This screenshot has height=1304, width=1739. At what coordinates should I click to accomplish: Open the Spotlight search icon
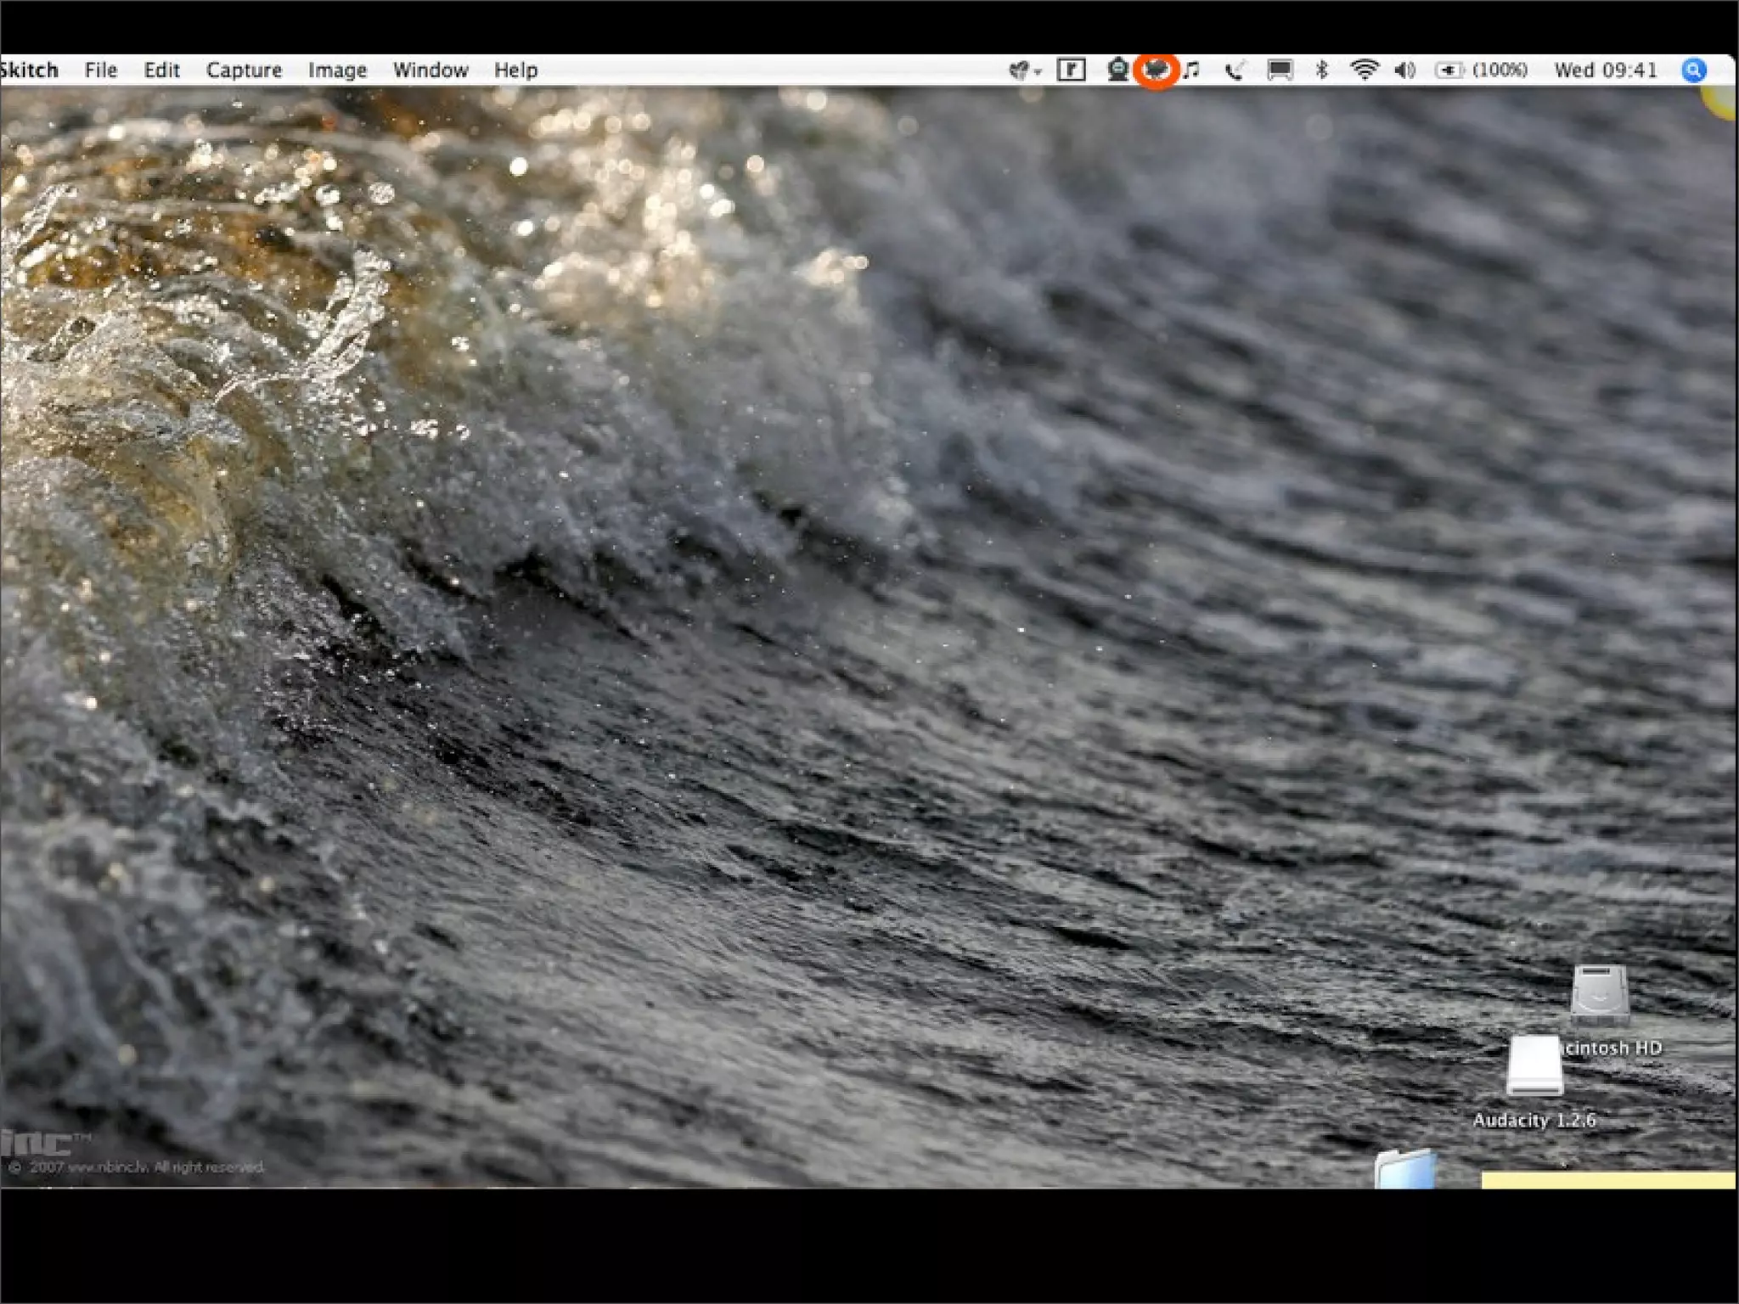tap(1693, 70)
